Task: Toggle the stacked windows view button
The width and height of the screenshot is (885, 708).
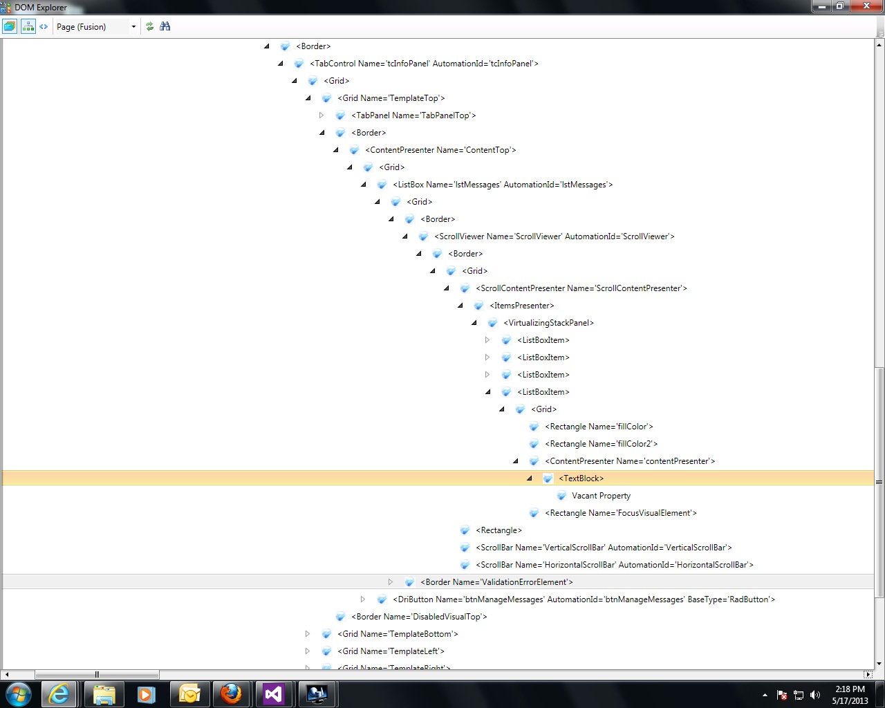Action: pos(10,26)
